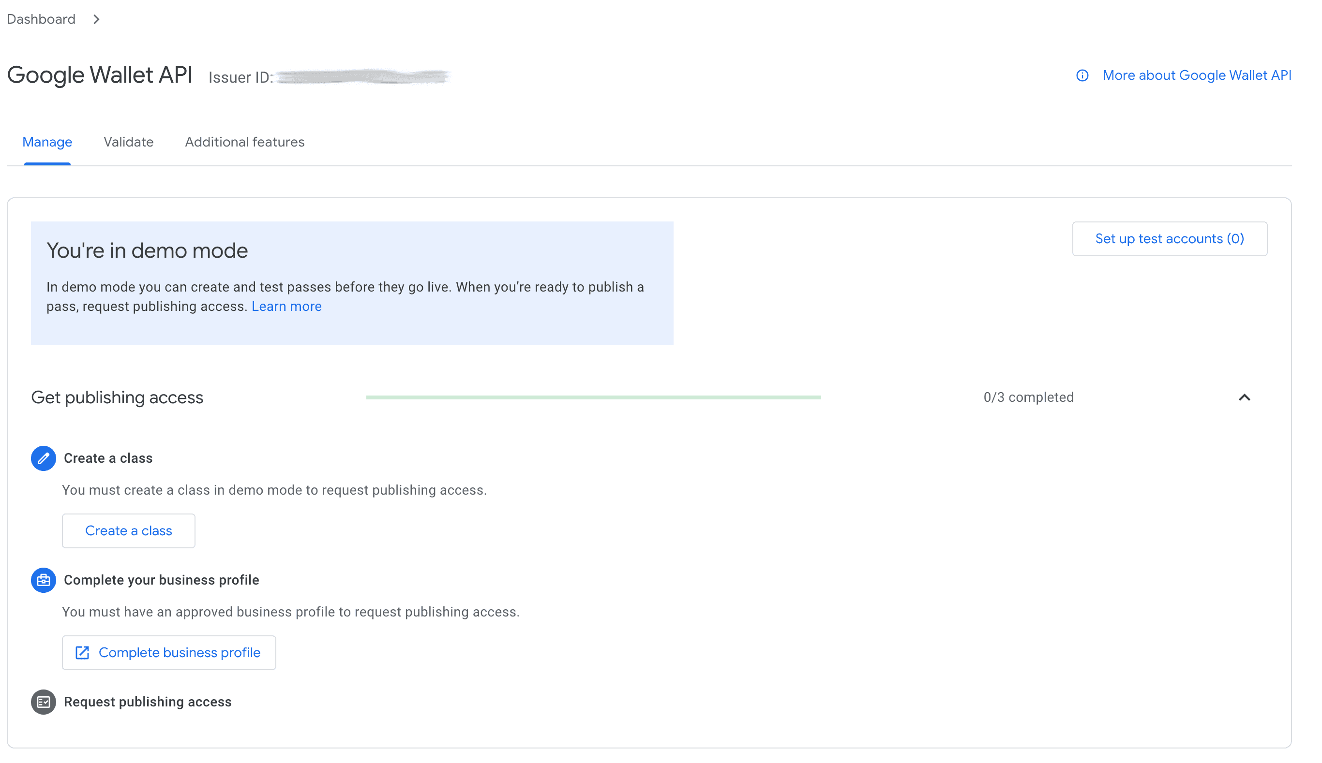The image size is (1322, 763).
Task: Click the 0/3 completed status text
Action: point(1028,397)
